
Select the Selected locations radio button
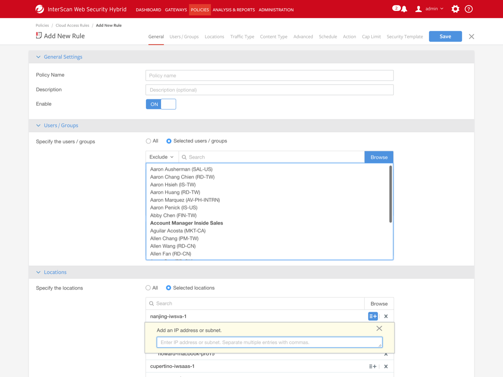169,288
